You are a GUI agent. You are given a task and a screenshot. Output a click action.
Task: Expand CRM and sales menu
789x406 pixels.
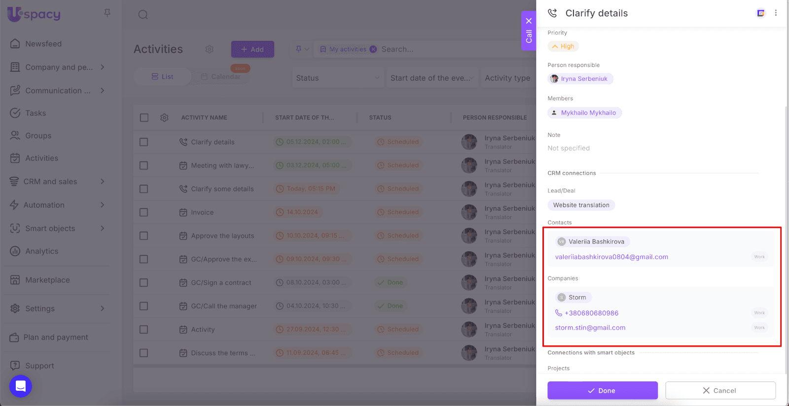click(x=102, y=182)
